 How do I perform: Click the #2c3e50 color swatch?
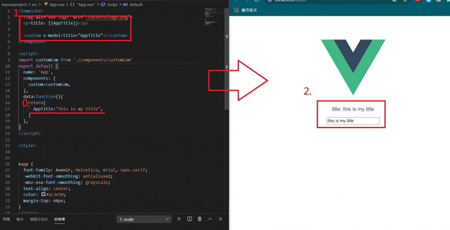click(44, 194)
